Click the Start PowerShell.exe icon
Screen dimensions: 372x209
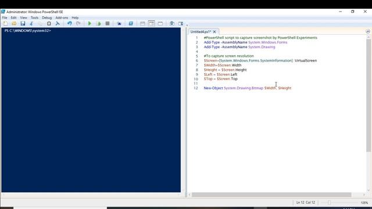pyautogui.click(x=131, y=23)
